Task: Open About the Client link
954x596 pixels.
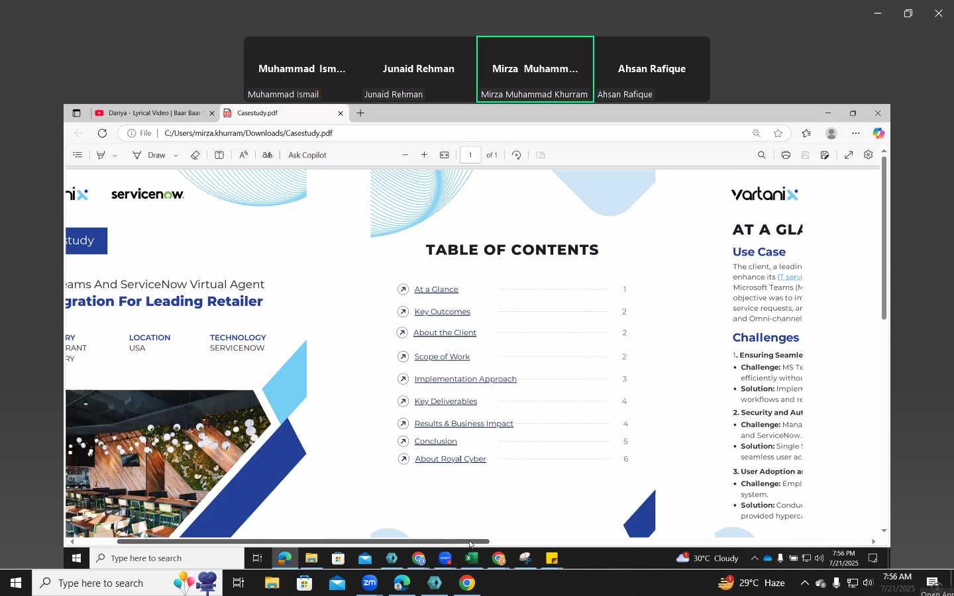Action: (445, 333)
